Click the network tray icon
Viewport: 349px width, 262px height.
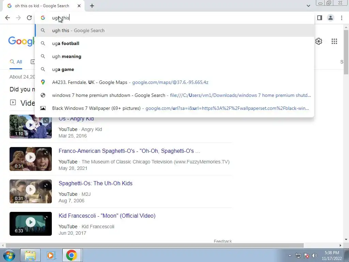tap(298, 256)
